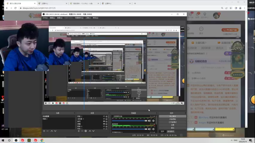Open source properties gear in Sources panel
Viewport: 255px width, 143px height.
point(86,131)
